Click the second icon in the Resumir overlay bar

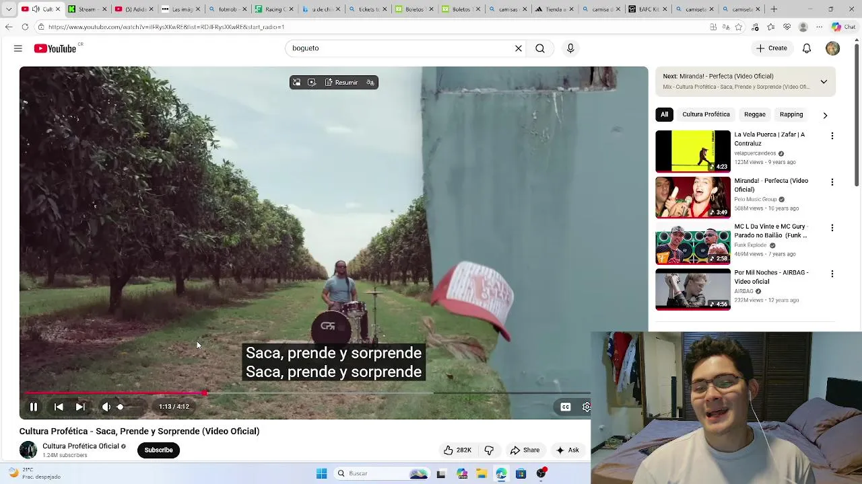312,83
